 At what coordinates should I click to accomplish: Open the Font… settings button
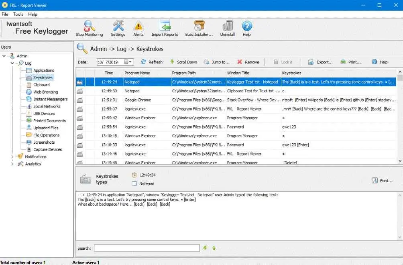pos(382,181)
